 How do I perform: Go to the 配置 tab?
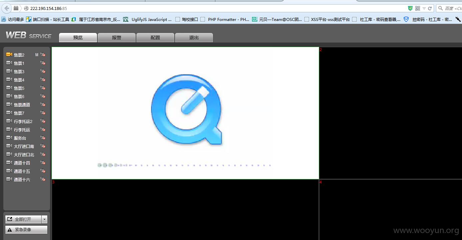(155, 38)
